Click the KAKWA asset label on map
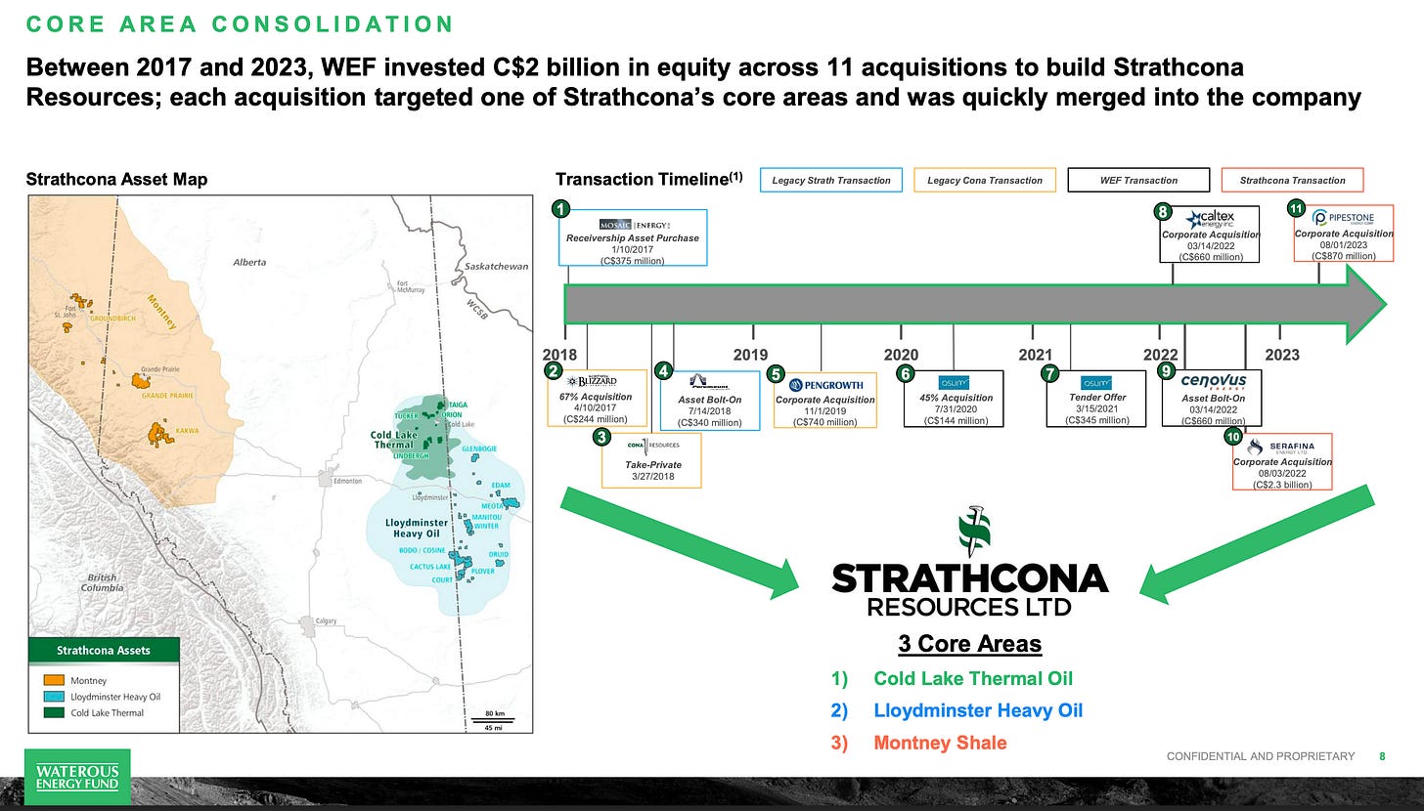 pyautogui.click(x=189, y=430)
